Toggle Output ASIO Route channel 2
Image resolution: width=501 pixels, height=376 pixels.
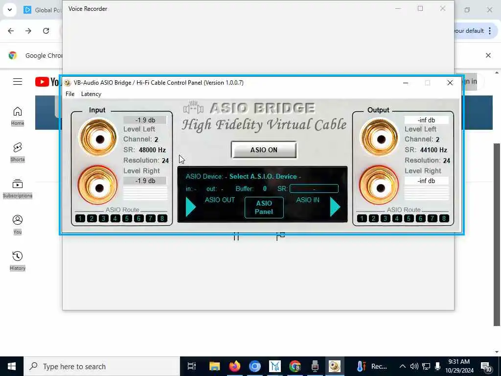pyautogui.click(x=373, y=218)
